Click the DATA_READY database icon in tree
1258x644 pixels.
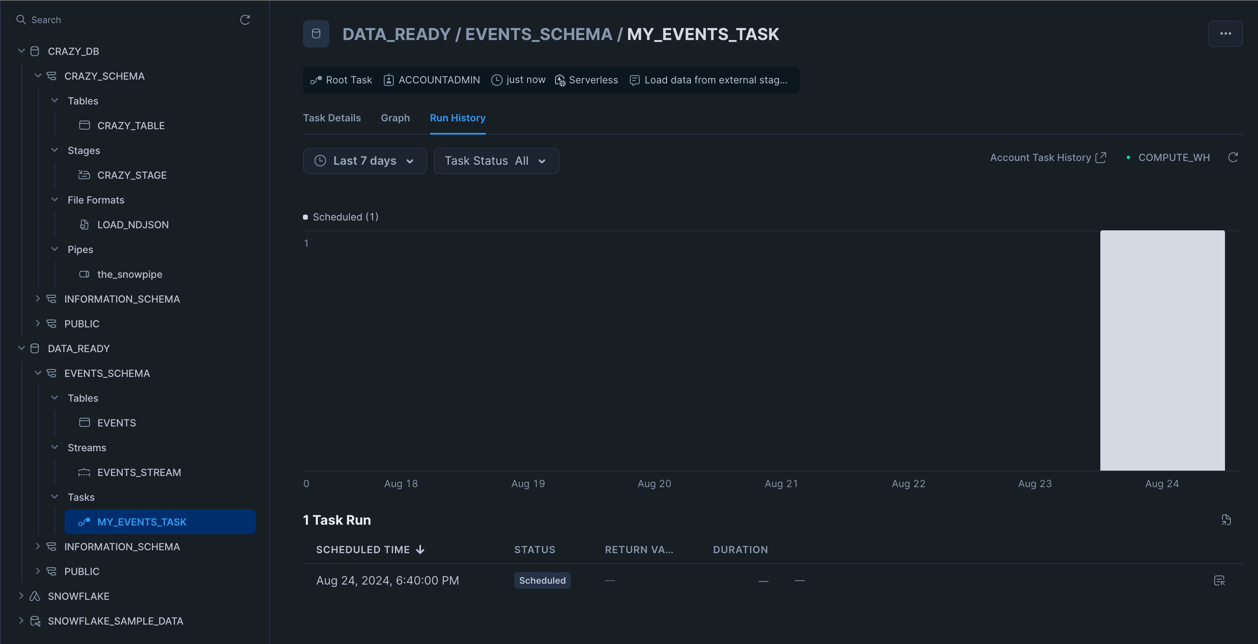pyautogui.click(x=35, y=348)
